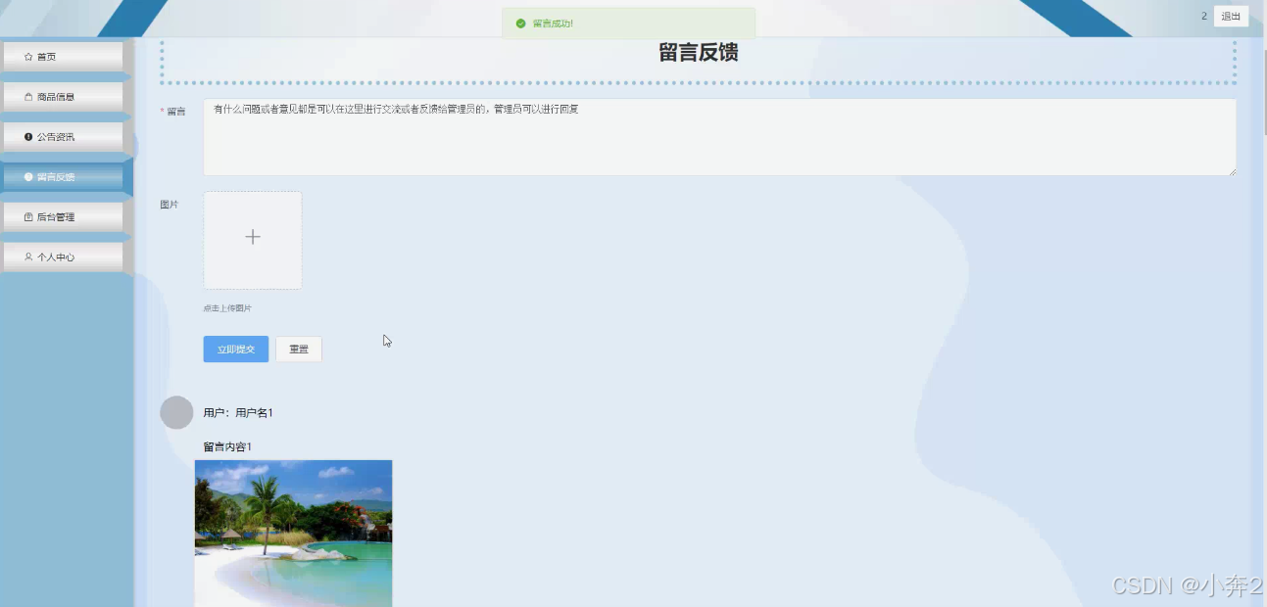Click the 留言反馈 question-mark icon
The width and height of the screenshot is (1267, 607).
(x=27, y=176)
